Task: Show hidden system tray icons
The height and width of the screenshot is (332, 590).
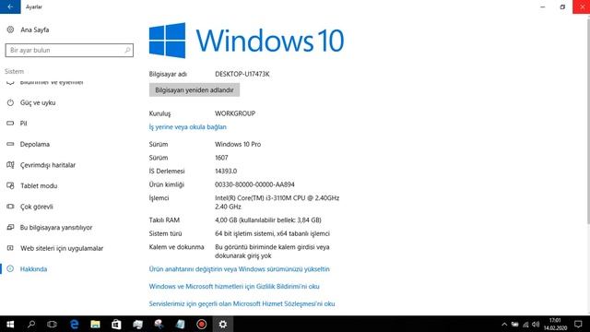Action: point(504,325)
